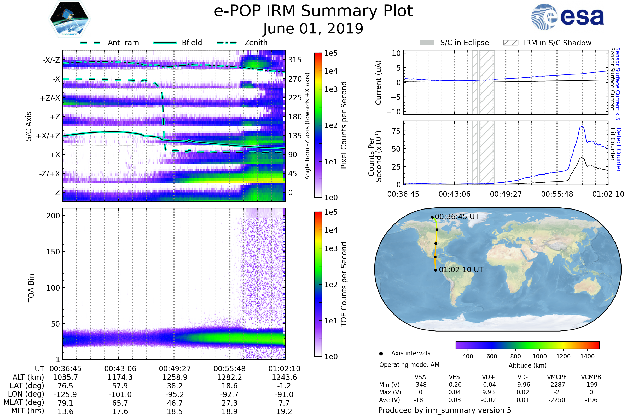This screenshot has width=627, height=418.
Task: Click the Bfield solid legend line
Action: 165,43
